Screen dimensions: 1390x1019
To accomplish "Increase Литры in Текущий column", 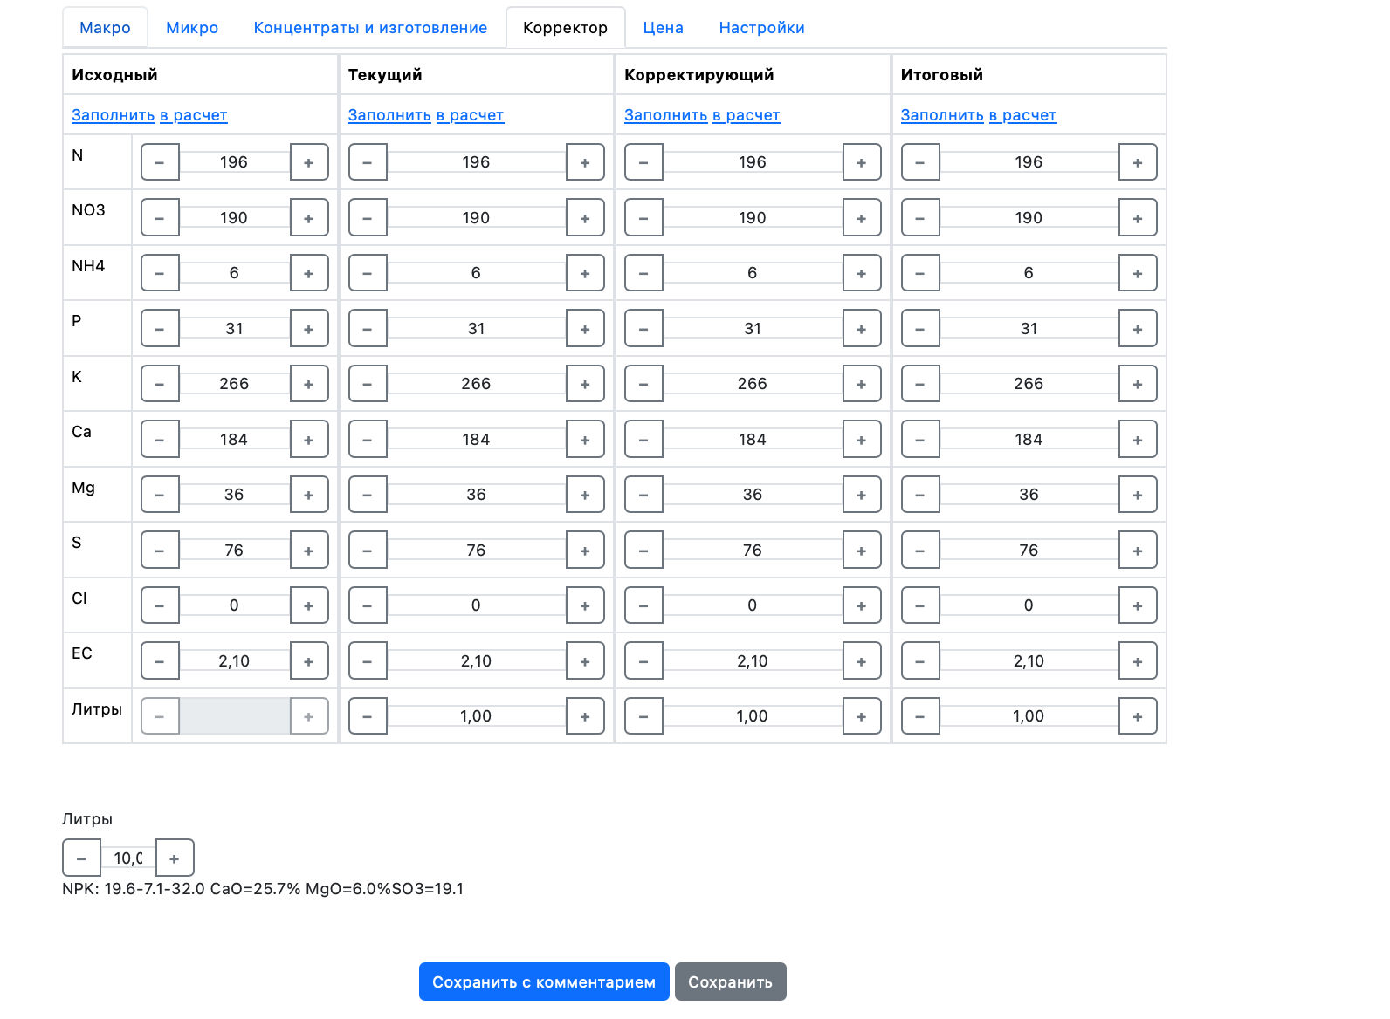I will [585, 716].
